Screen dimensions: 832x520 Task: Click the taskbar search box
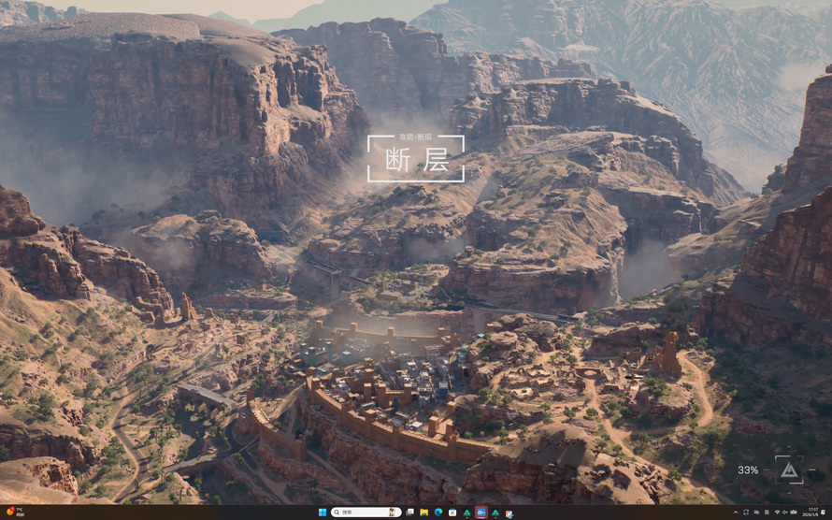[x=366, y=513]
